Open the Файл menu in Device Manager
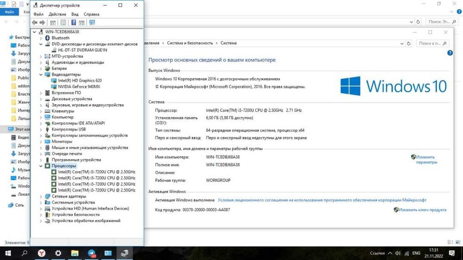The width and height of the screenshot is (463, 260). click(x=38, y=14)
